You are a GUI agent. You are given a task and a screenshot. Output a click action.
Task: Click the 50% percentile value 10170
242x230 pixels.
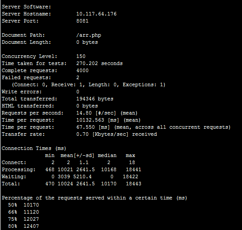pos(31,205)
